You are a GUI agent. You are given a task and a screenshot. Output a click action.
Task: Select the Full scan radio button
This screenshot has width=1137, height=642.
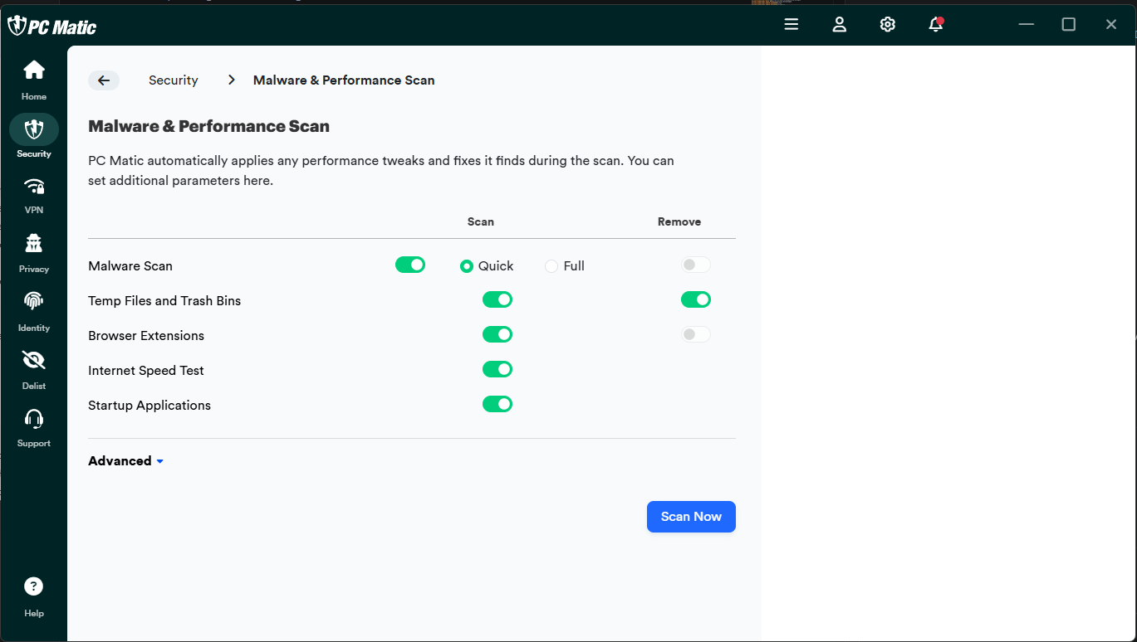click(551, 266)
